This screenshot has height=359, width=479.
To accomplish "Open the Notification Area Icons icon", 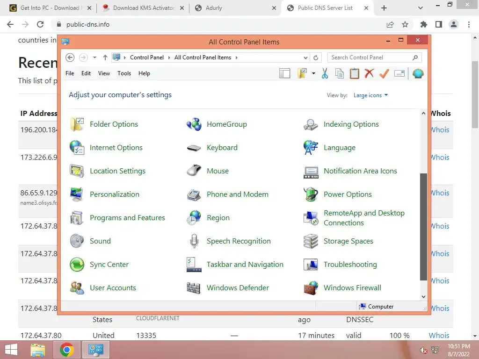I will 311,172.
